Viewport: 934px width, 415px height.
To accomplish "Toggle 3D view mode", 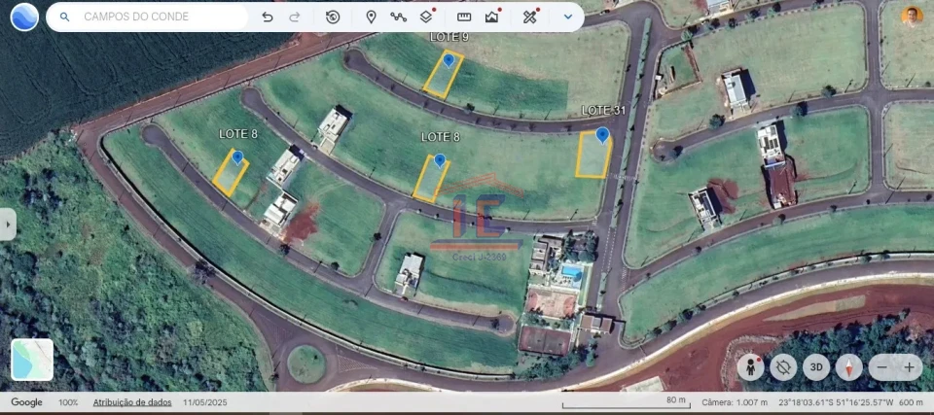I will [815, 367].
